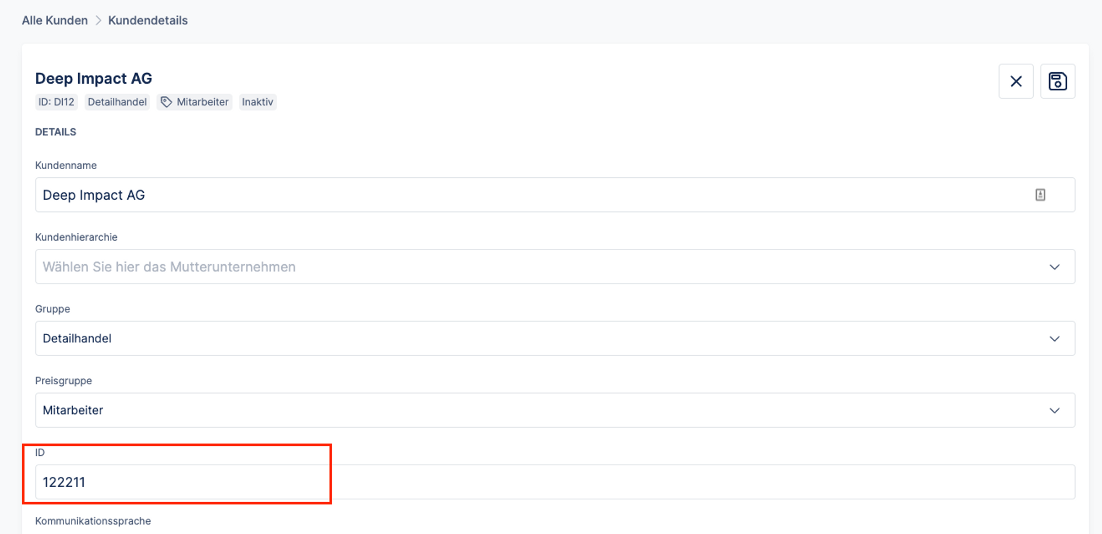Open Gruppe list via the chevron arrow
Viewport: 1102px width, 534px height.
(x=1054, y=339)
